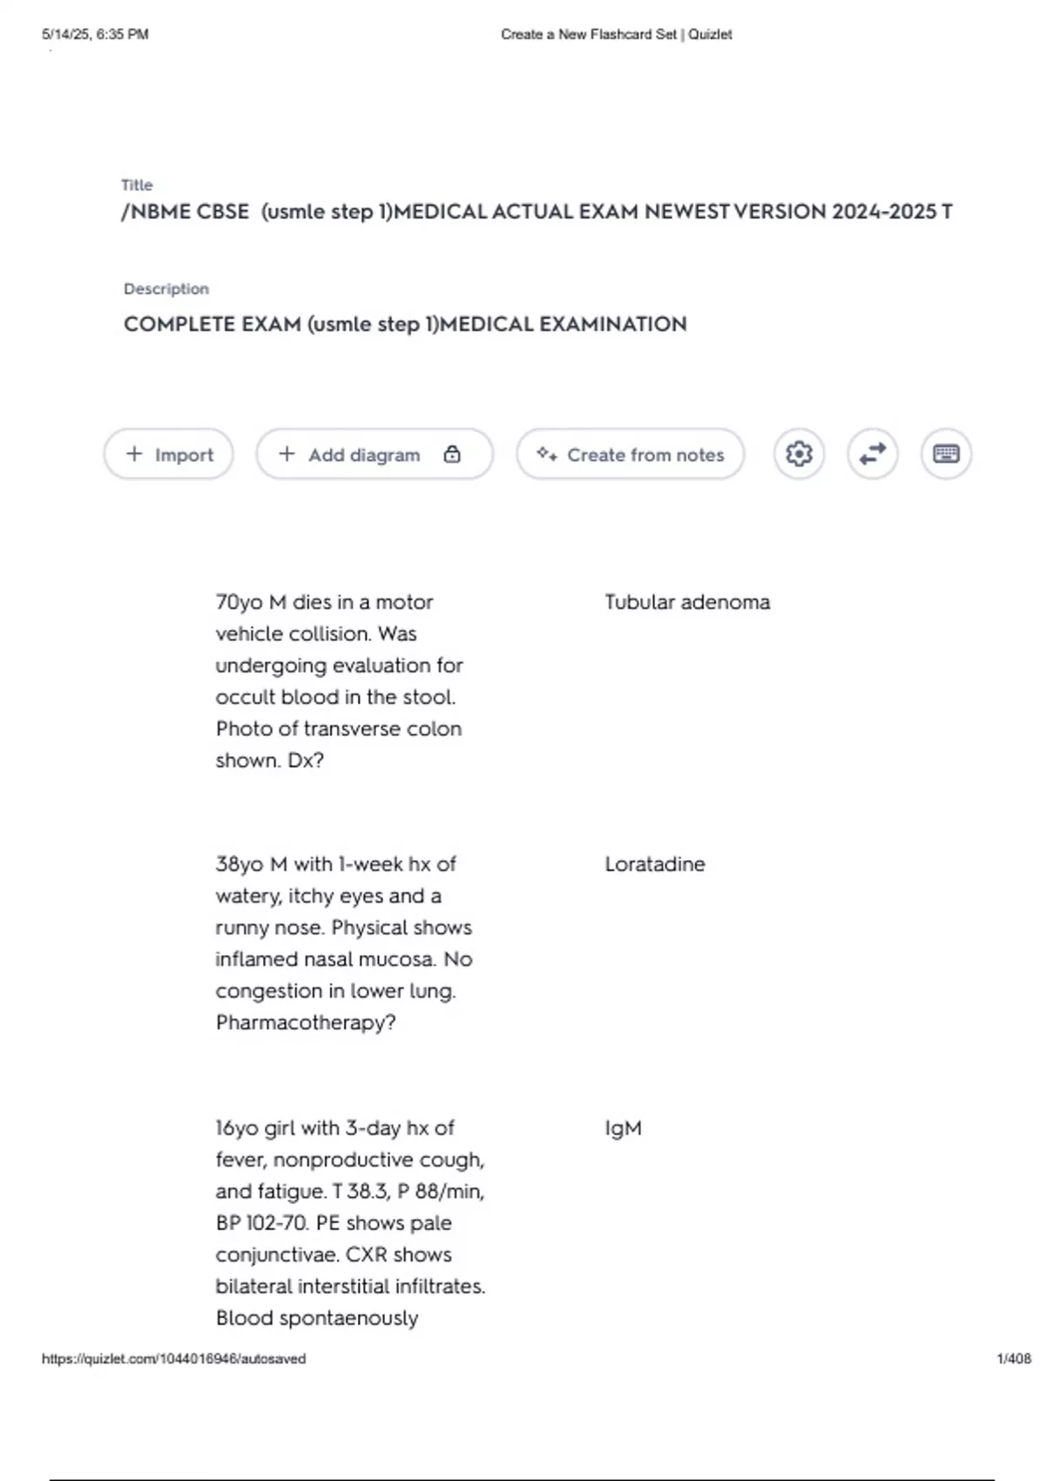This screenshot has width=1045, height=1481.
Task: Click the sparkle icon beside Create from notes
Action: point(546,454)
